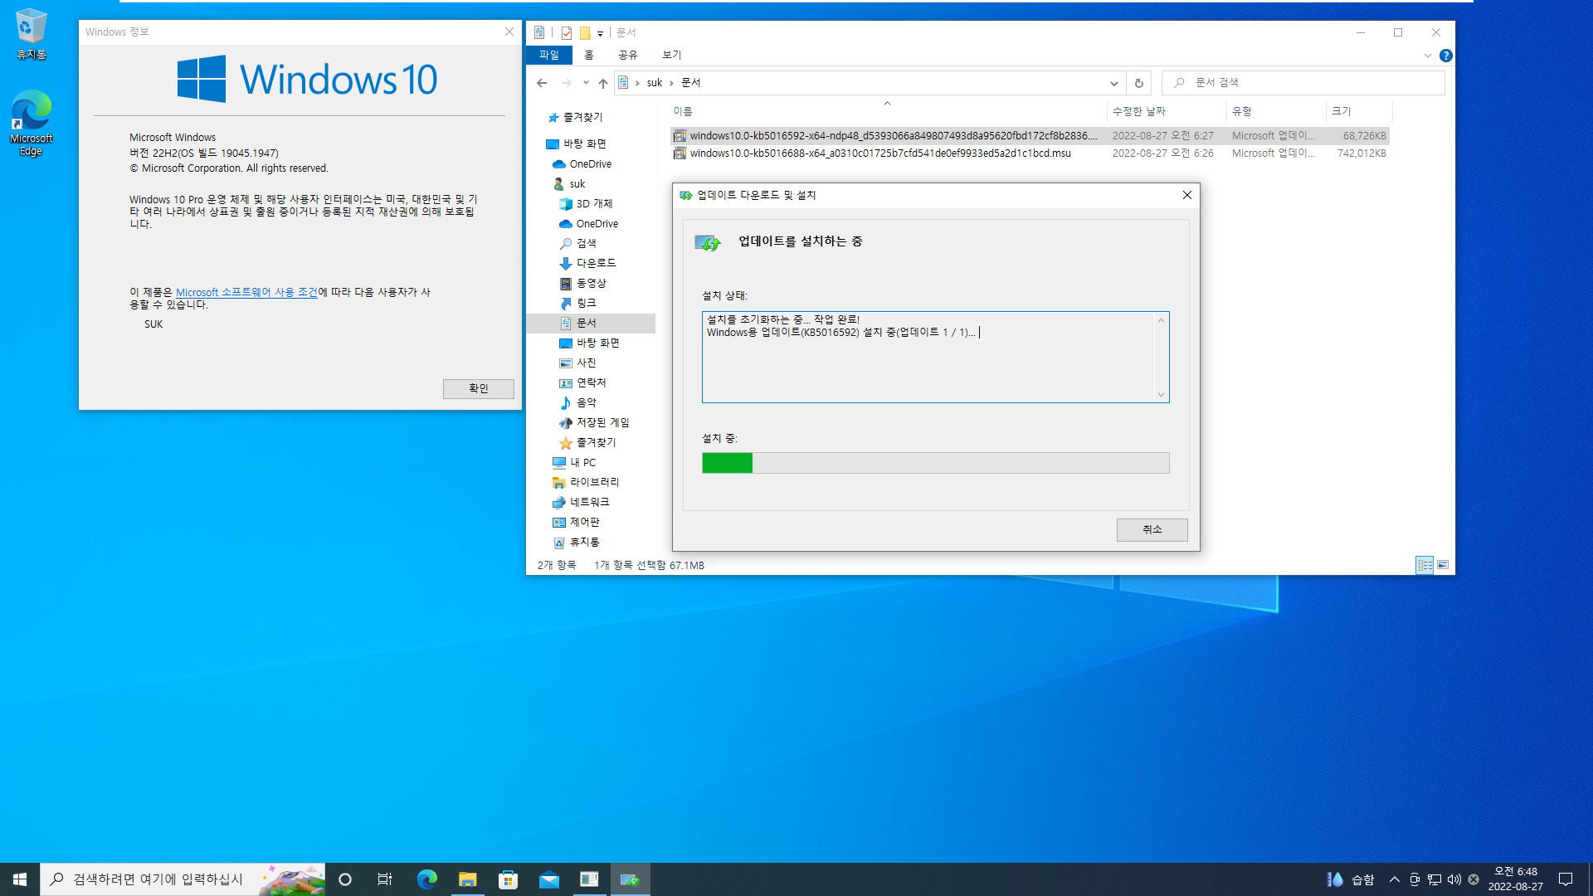Viewport: 1593px width, 896px height.
Task: Click the back arrow in File Explorer
Action: coord(542,83)
